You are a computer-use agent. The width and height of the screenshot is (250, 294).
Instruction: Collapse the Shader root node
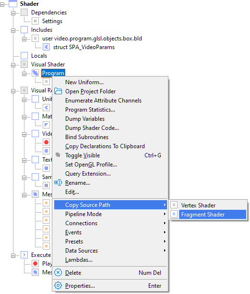(x=2, y=4)
